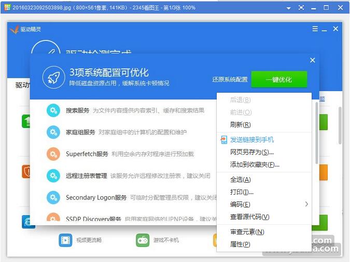Close the optimization dialog with the X
Screen dimensions: 350x262
click(313, 60)
